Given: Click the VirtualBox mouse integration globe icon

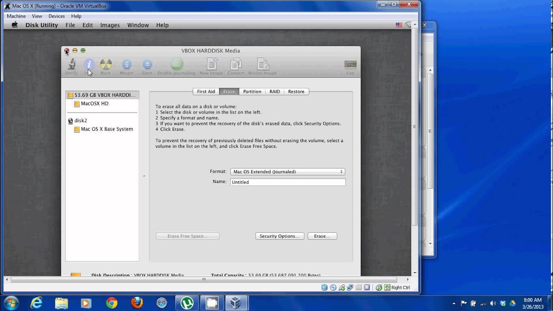Looking at the screenshot, I should point(379,287).
